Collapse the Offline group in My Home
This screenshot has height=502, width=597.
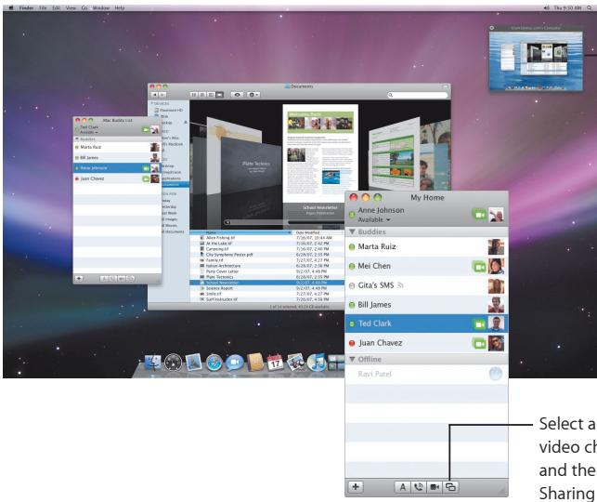(352, 359)
